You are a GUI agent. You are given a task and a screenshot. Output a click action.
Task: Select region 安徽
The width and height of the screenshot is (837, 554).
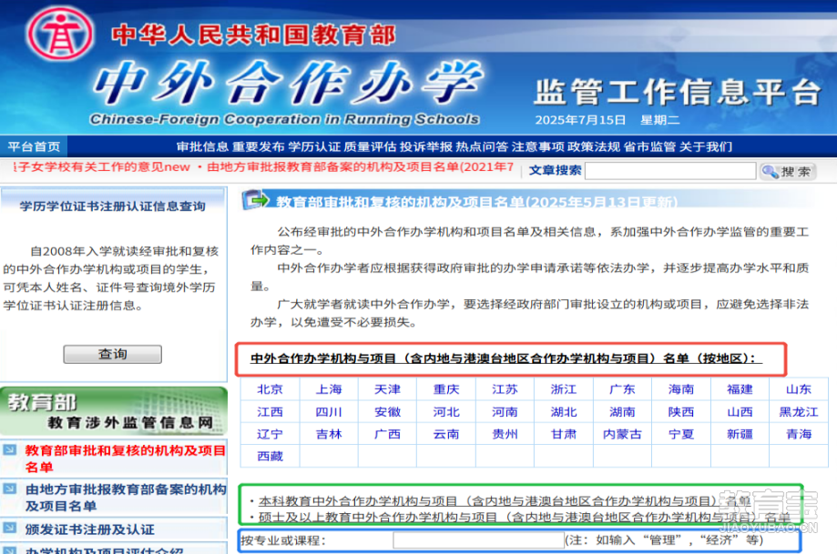pyautogui.click(x=388, y=412)
